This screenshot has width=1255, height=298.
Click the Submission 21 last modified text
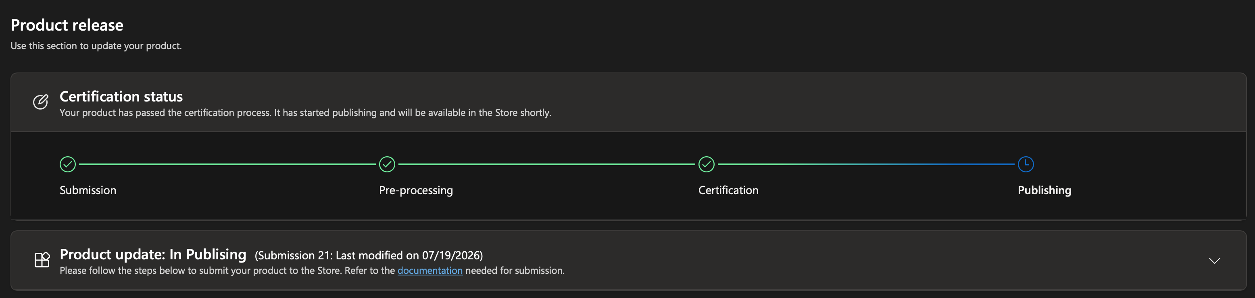pos(368,256)
